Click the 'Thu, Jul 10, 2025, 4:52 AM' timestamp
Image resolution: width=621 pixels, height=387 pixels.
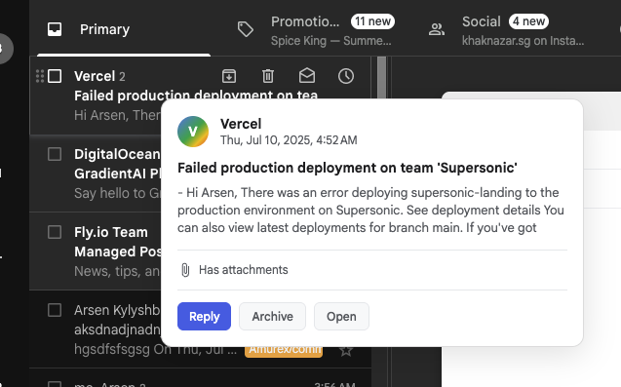coord(289,140)
